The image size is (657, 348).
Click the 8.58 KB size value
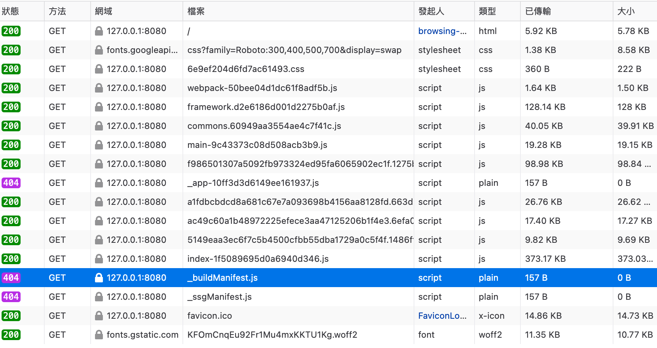tap(634, 50)
